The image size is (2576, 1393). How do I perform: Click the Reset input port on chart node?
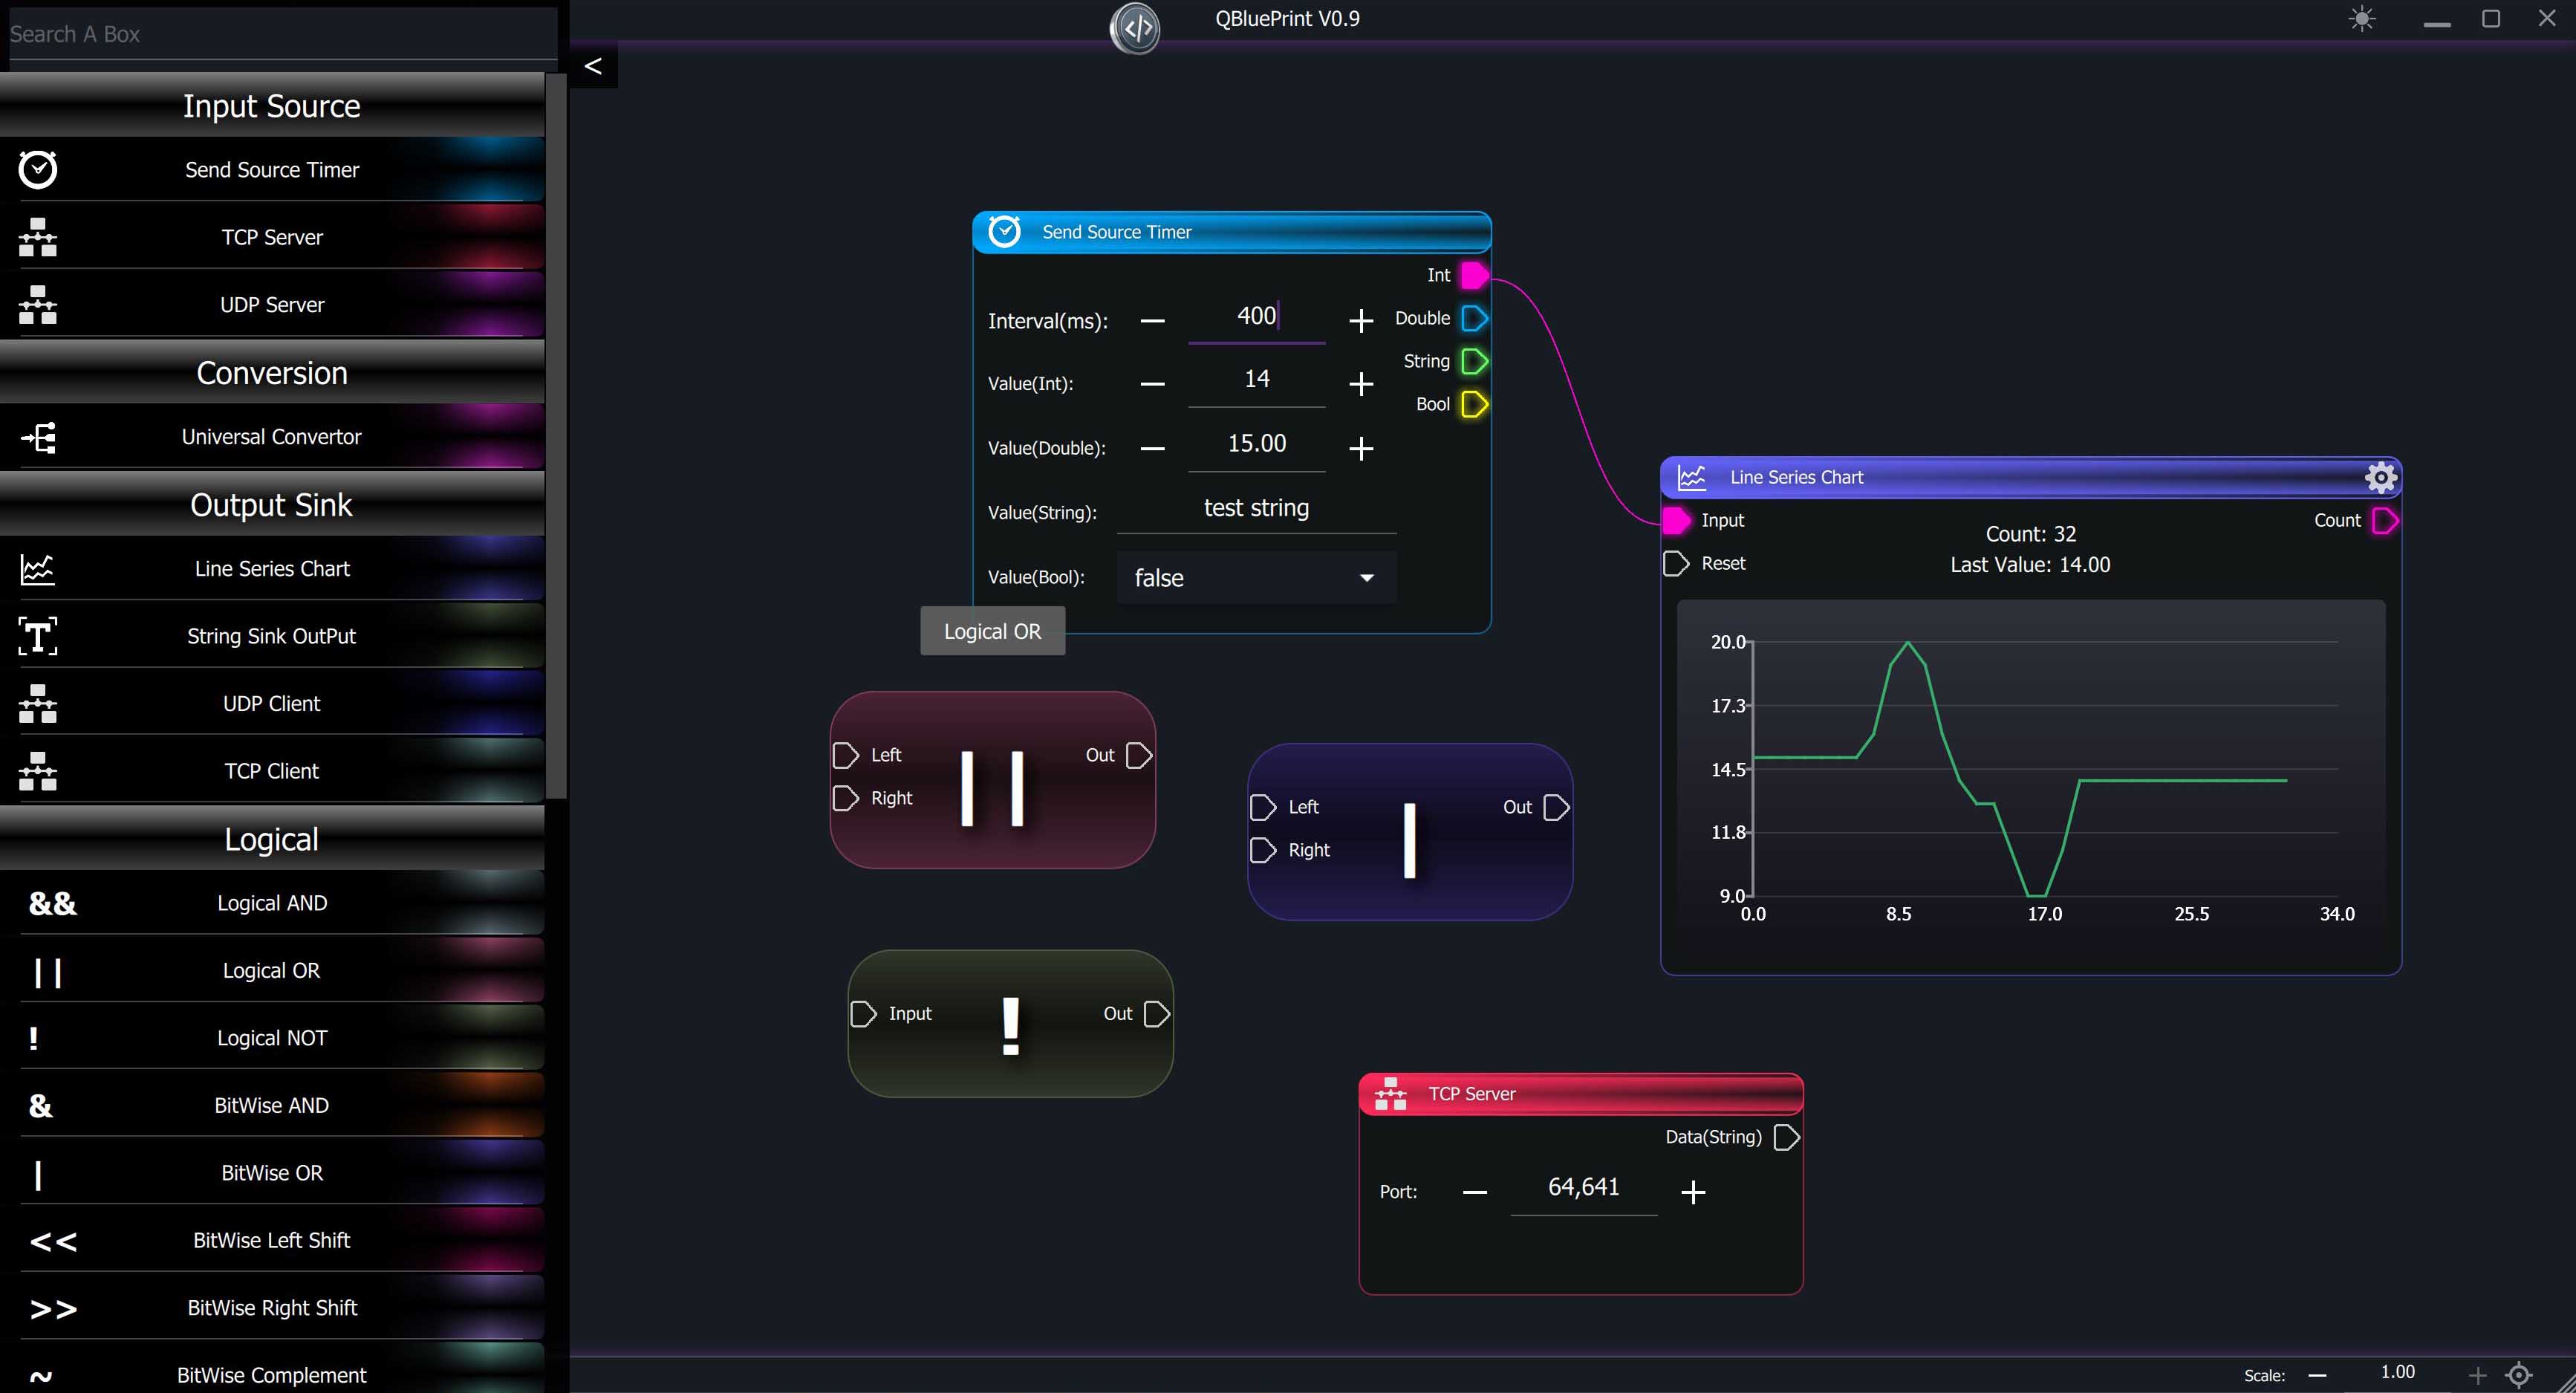tap(1675, 564)
